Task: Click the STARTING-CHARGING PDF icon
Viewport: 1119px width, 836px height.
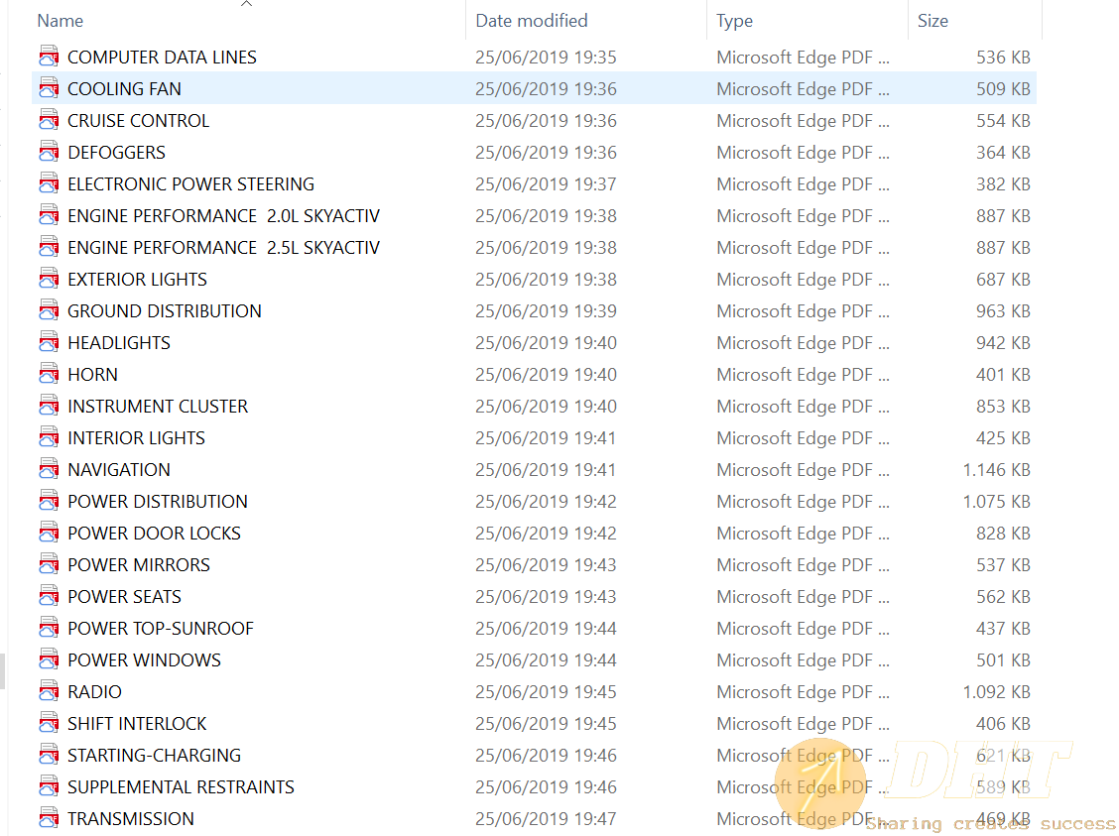Action: click(x=49, y=756)
